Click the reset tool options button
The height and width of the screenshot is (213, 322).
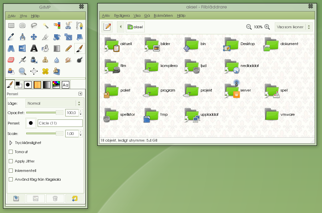click(x=75, y=199)
